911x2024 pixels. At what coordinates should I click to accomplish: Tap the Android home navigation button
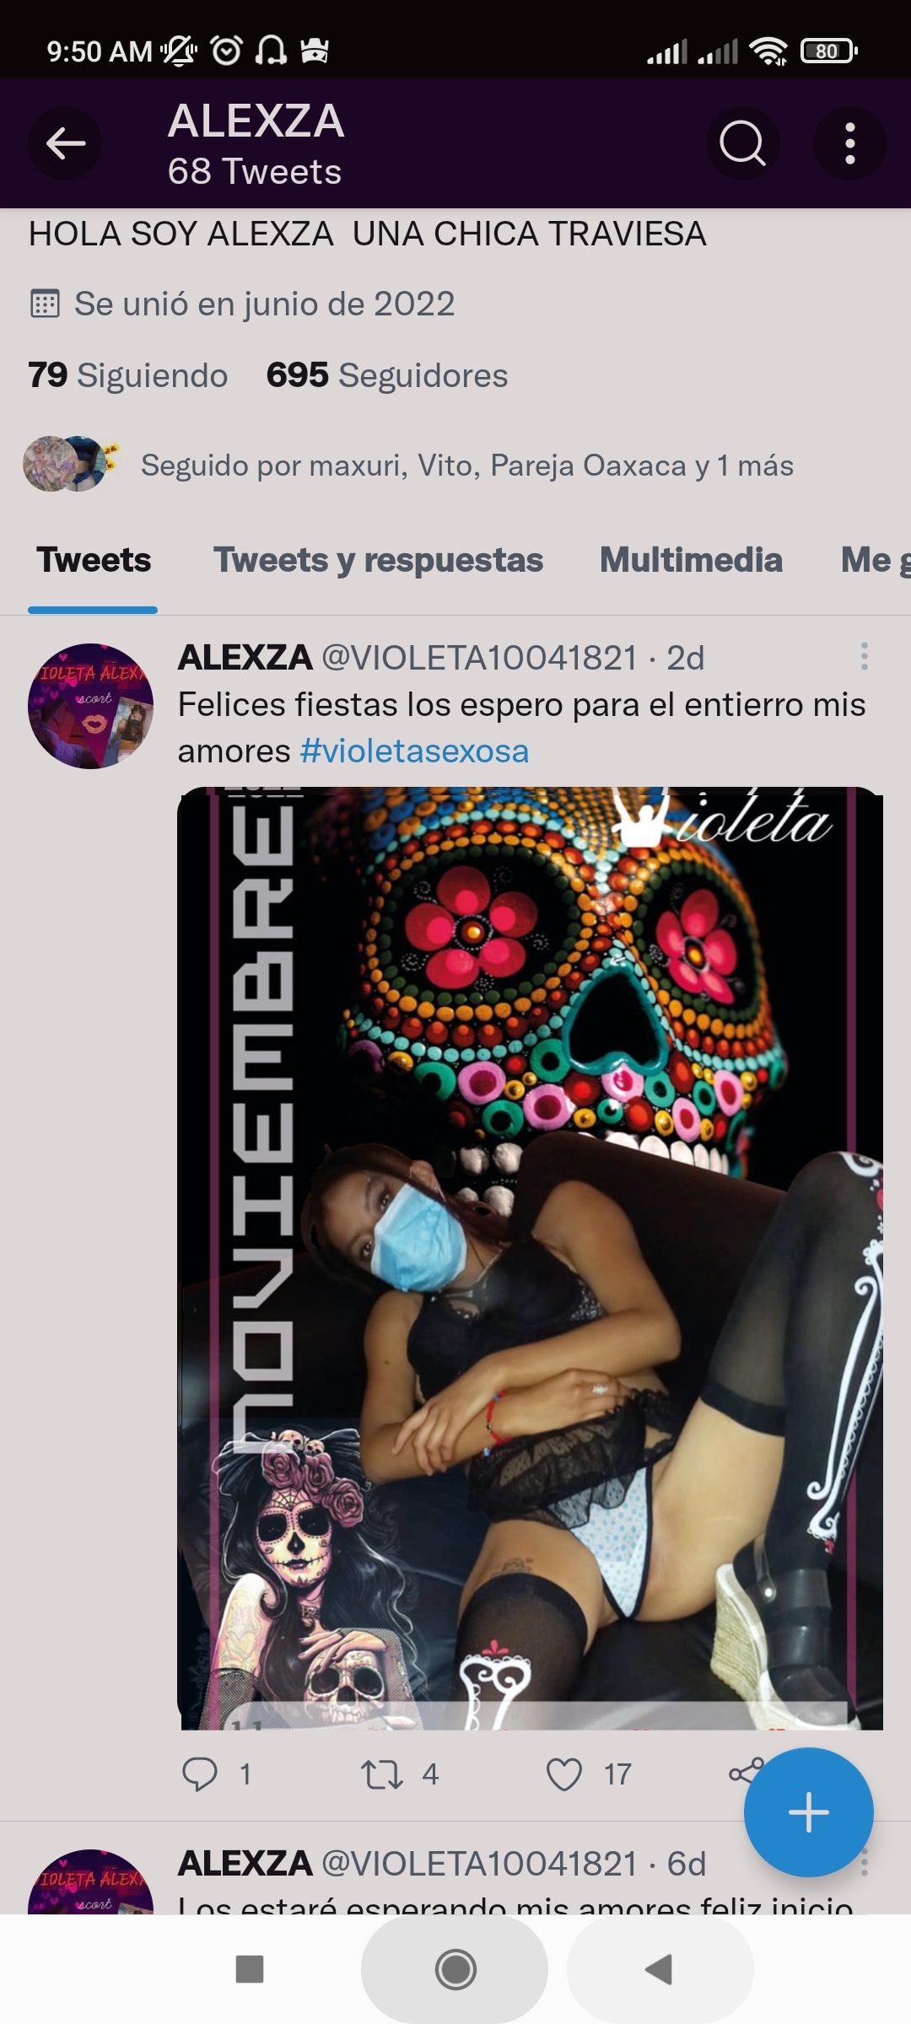[455, 1969]
